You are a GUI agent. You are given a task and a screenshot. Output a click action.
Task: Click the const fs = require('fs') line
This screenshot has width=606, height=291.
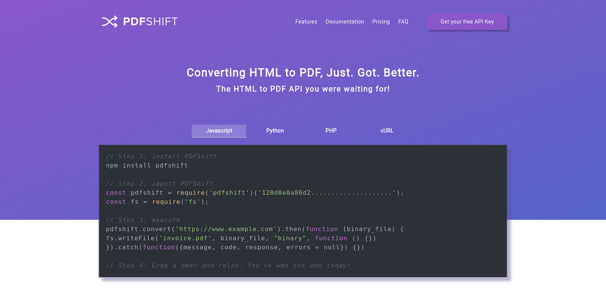pyautogui.click(x=157, y=202)
